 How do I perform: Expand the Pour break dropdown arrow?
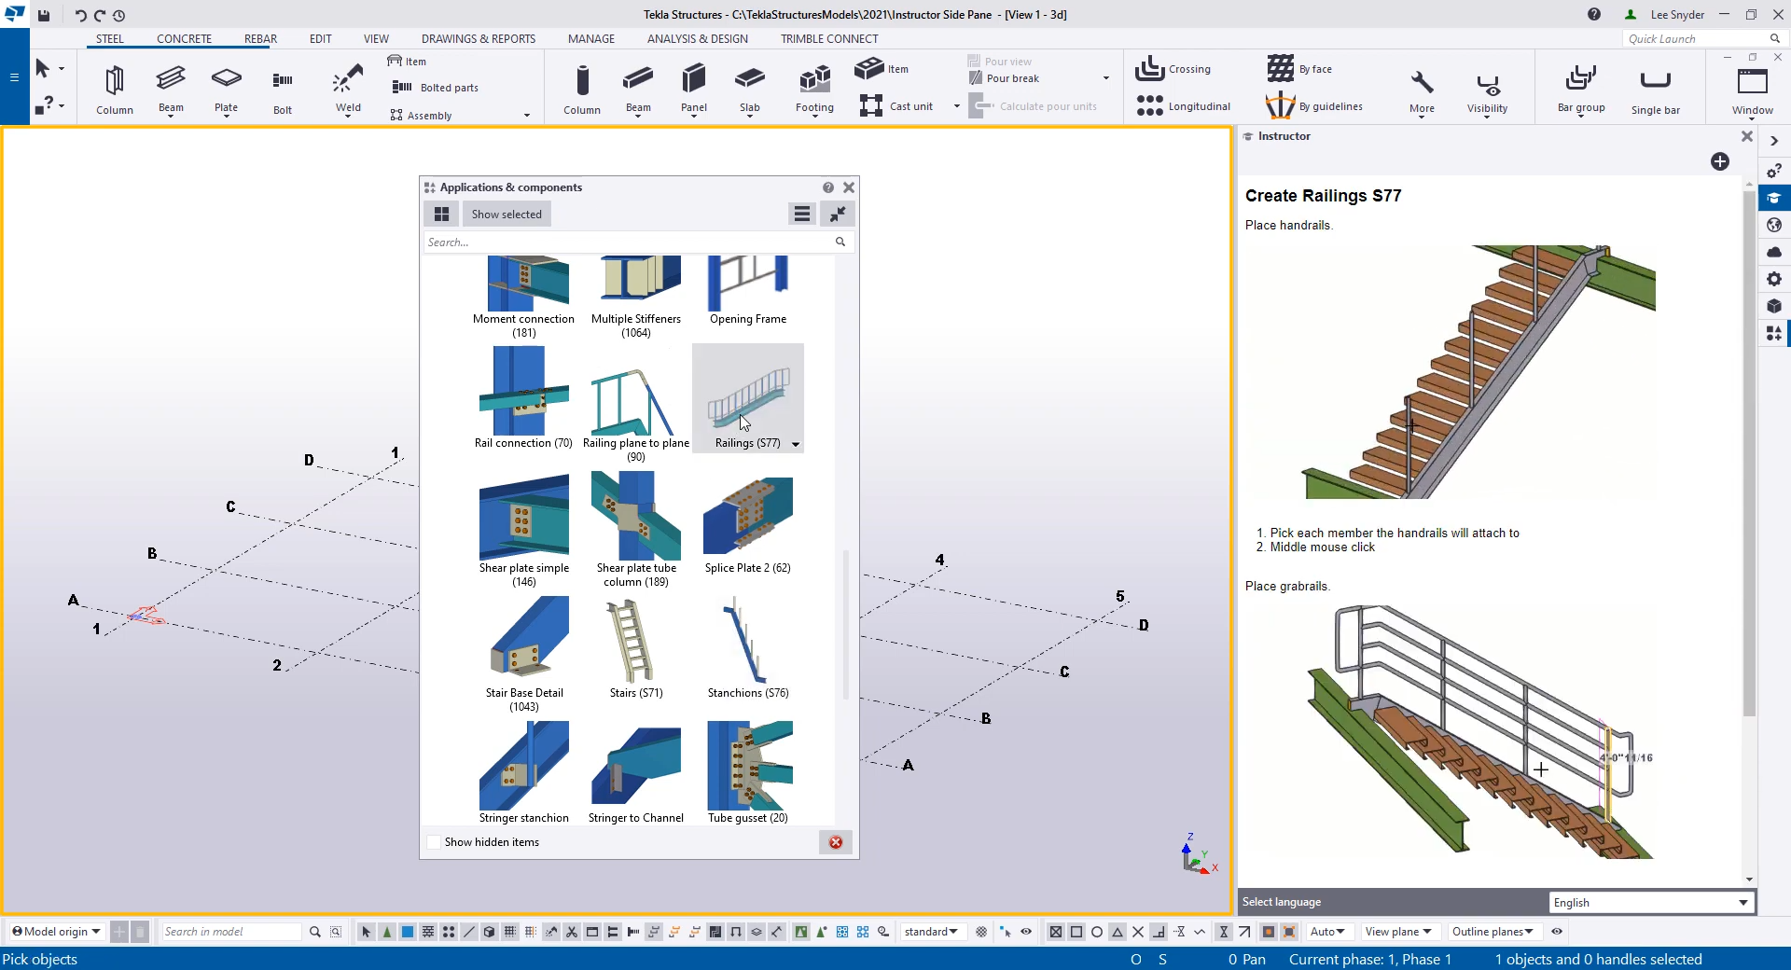1106,78
